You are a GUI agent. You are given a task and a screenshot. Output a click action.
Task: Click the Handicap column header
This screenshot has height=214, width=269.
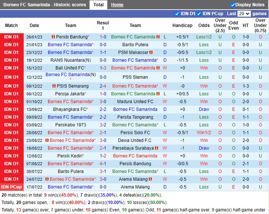click(182, 26)
